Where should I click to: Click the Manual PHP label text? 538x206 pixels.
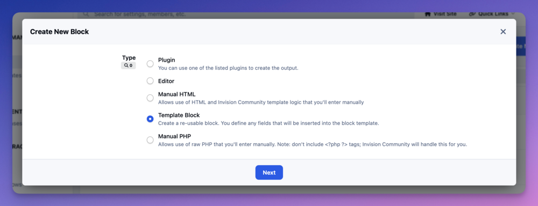174,136
